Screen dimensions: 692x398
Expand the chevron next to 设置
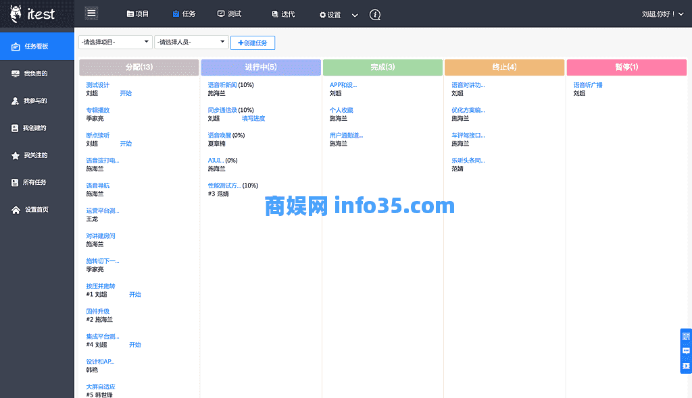coord(355,15)
